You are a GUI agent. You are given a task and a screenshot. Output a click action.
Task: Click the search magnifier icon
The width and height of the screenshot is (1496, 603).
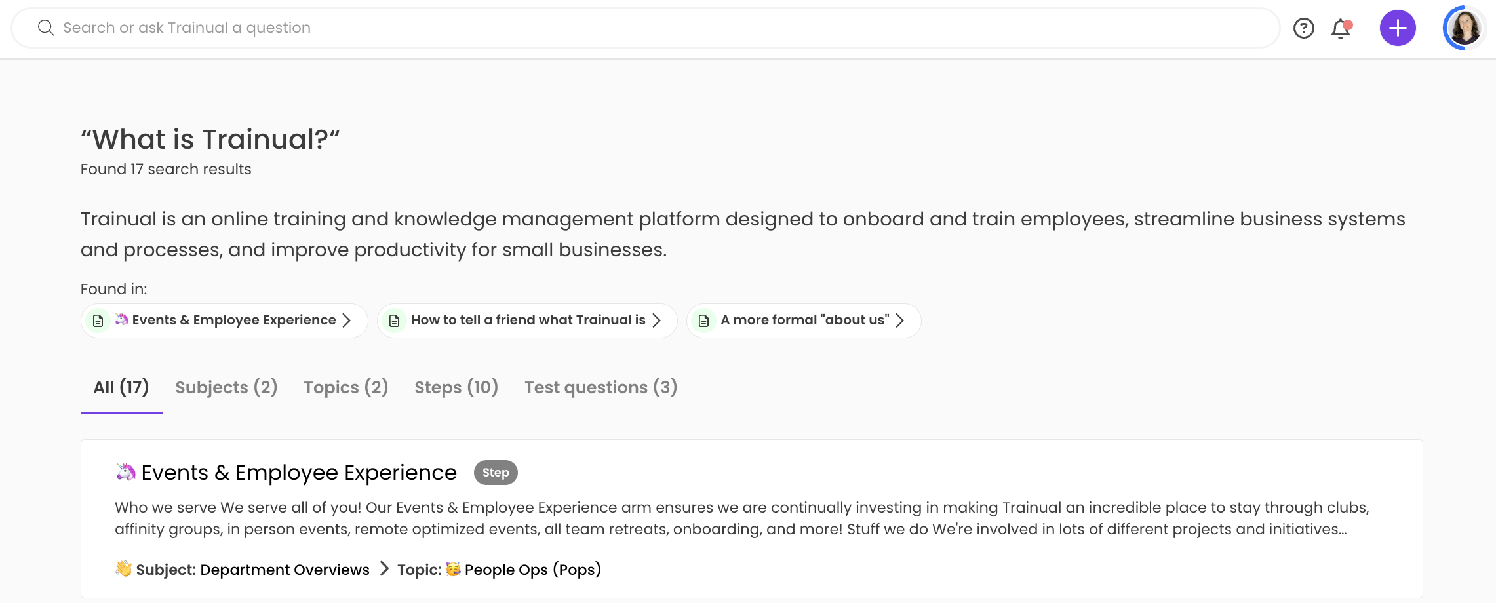coord(45,28)
